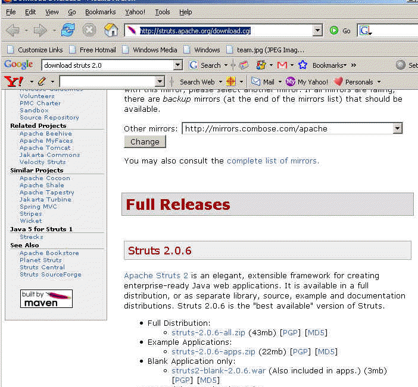Viewport: 418px width, 387px height.
Task: Expand the Yahoo search box dropdown
Action: pos(160,81)
